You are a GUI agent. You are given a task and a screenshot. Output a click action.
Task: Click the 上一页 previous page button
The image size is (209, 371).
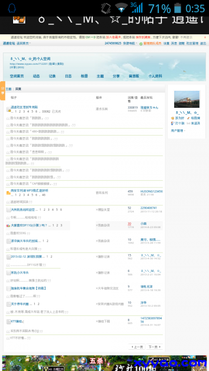tap(137, 347)
